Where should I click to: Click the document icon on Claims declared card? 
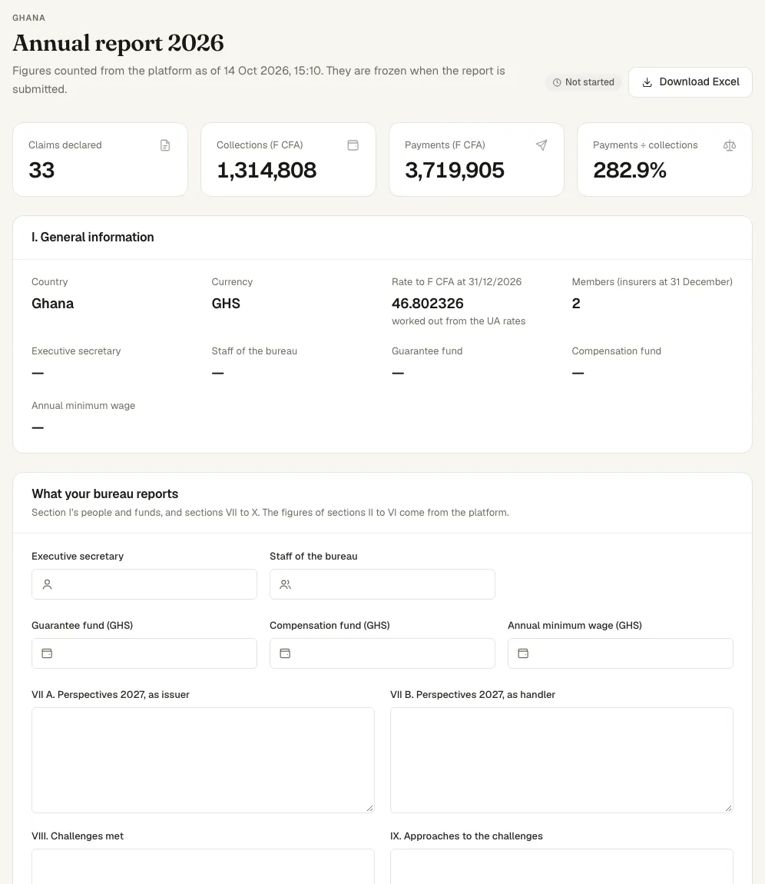(x=165, y=145)
